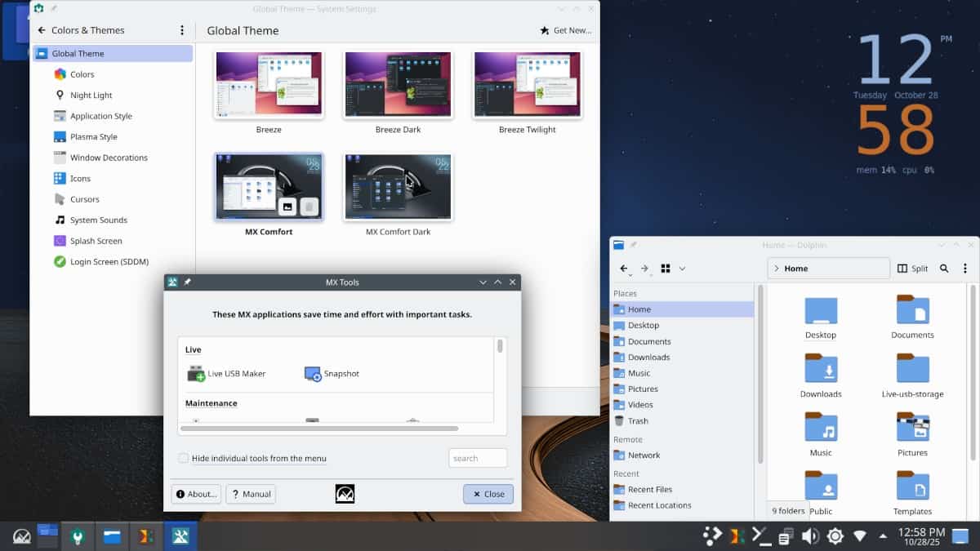Viewport: 980px width, 551px height.
Task: Click the About... button in MX Tools
Action: [x=196, y=494]
